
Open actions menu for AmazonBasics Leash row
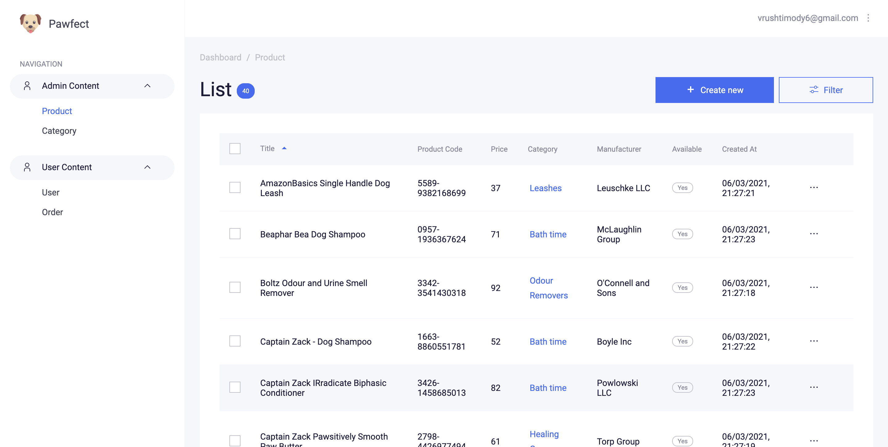(x=814, y=187)
